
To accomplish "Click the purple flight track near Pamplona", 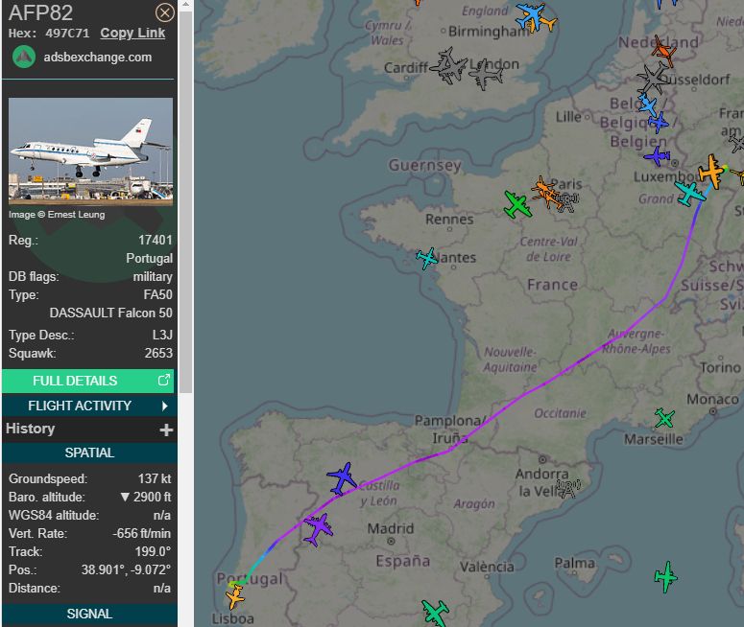I will pyautogui.click(x=480, y=427).
